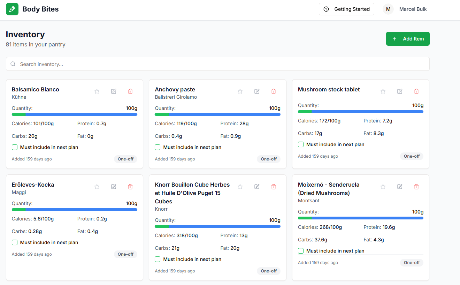Enable 'Must include in next plan' for Anchovy paste
The image size is (460, 285).
[158, 147]
